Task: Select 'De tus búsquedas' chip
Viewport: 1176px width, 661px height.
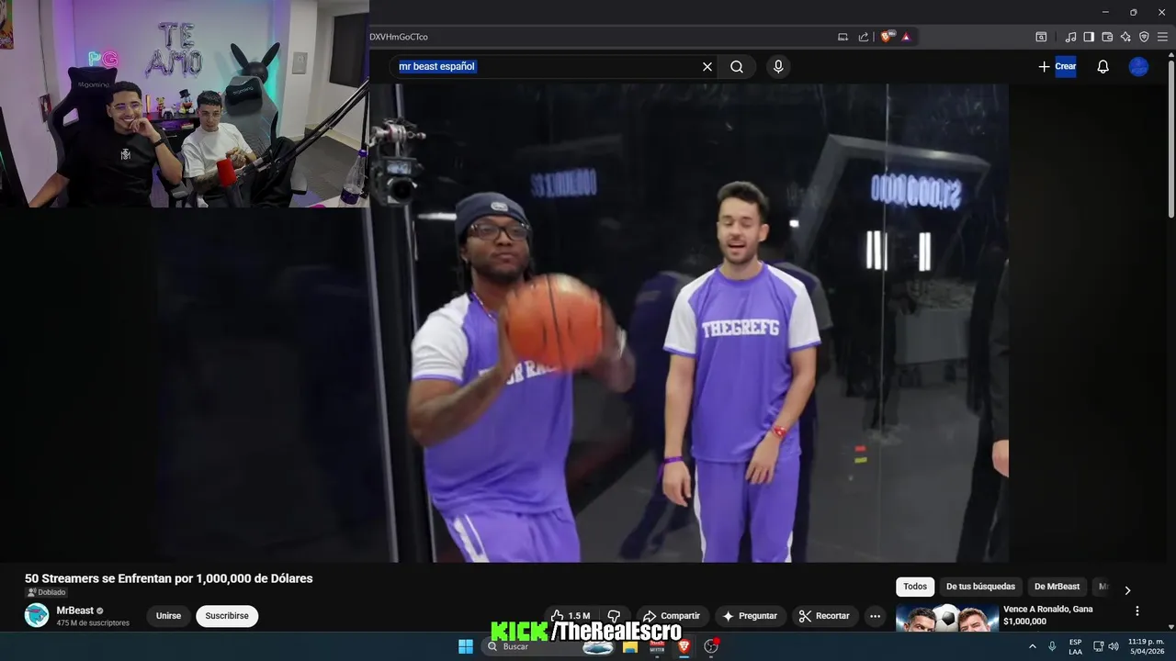Action: pos(980,587)
